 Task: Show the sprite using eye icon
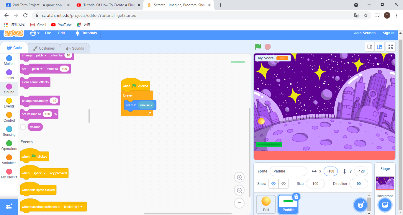click(x=273, y=184)
